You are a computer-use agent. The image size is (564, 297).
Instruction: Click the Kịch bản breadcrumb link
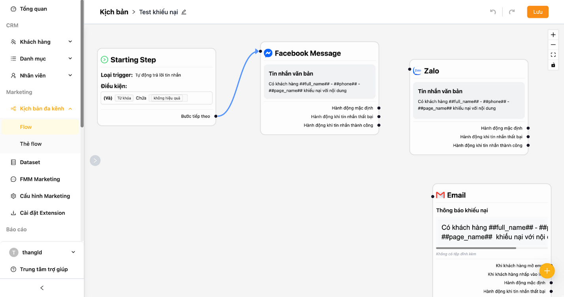[114, 12]
